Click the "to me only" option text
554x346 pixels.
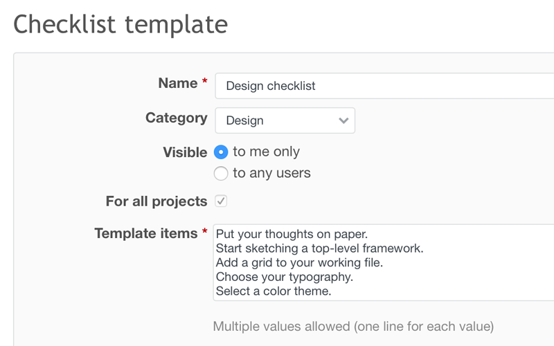(266, 152)
